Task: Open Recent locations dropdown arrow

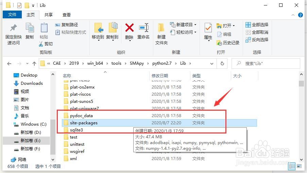Action: click(x=27, y=64)
